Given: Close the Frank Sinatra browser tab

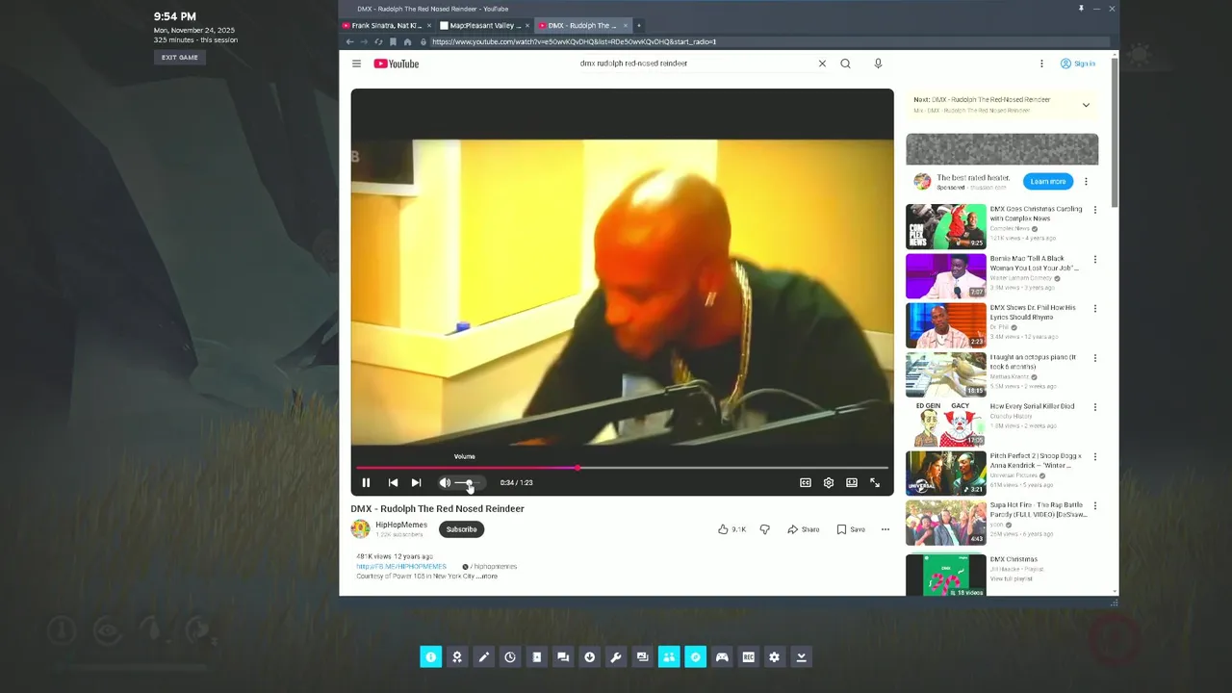Looking at the screenshot, I should point(429,26).
